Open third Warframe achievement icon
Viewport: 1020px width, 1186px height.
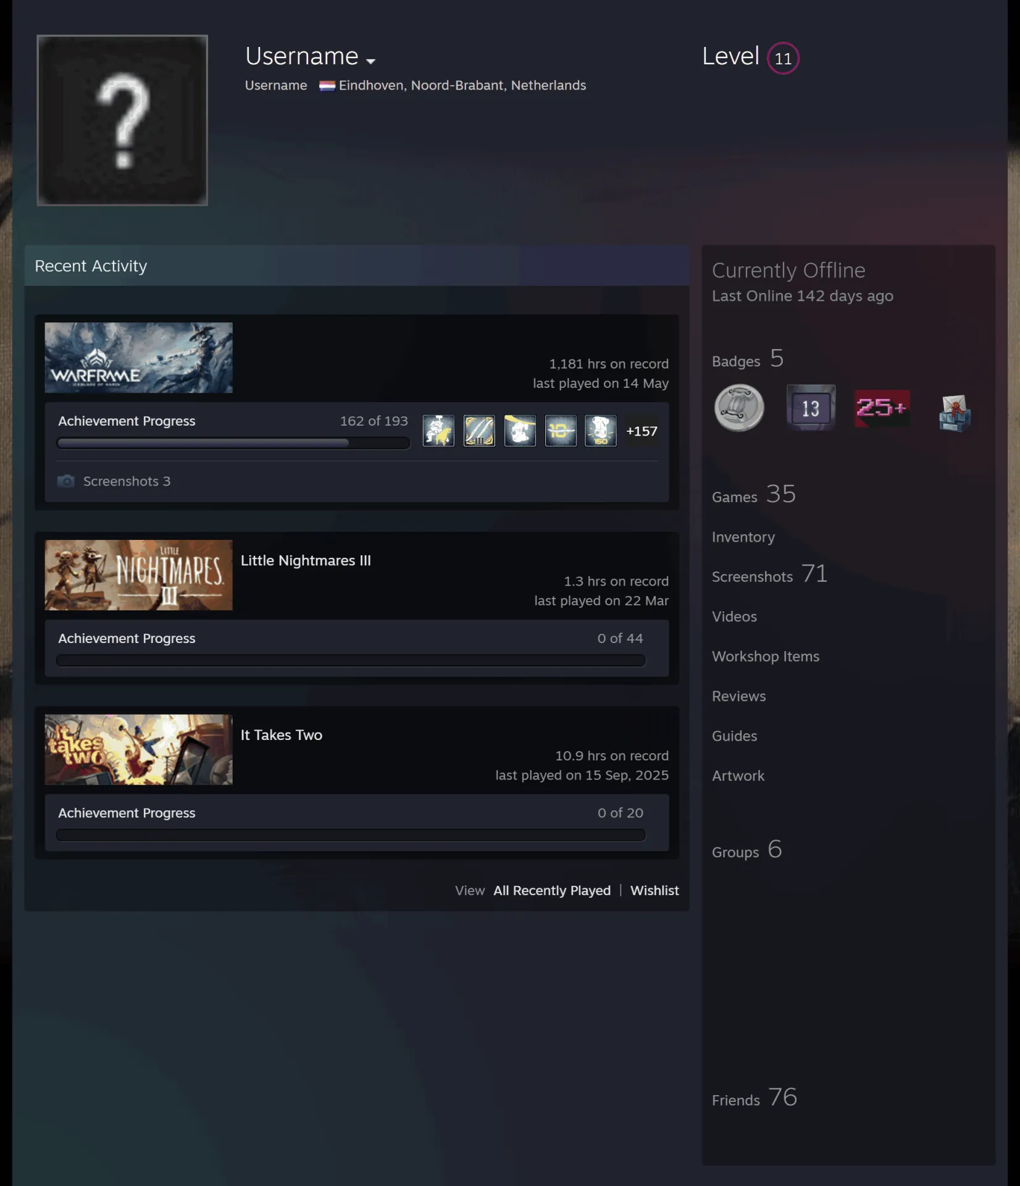[x=520, y=431]
